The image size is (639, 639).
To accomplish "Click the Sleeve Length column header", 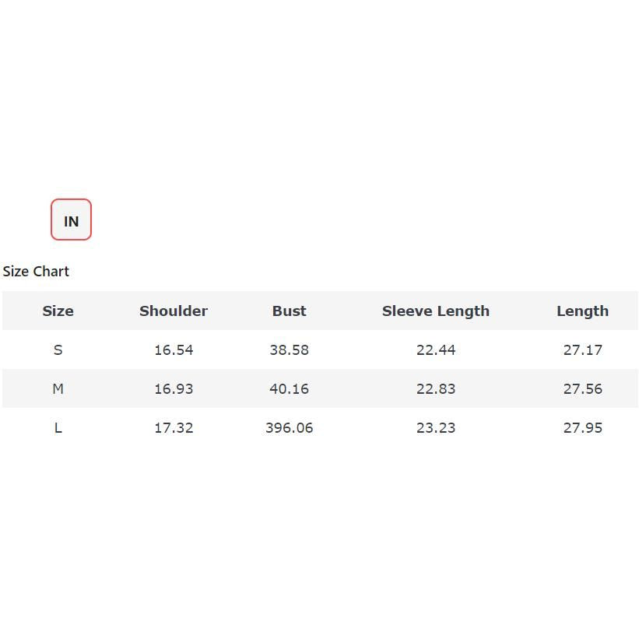I will [435, 311].
